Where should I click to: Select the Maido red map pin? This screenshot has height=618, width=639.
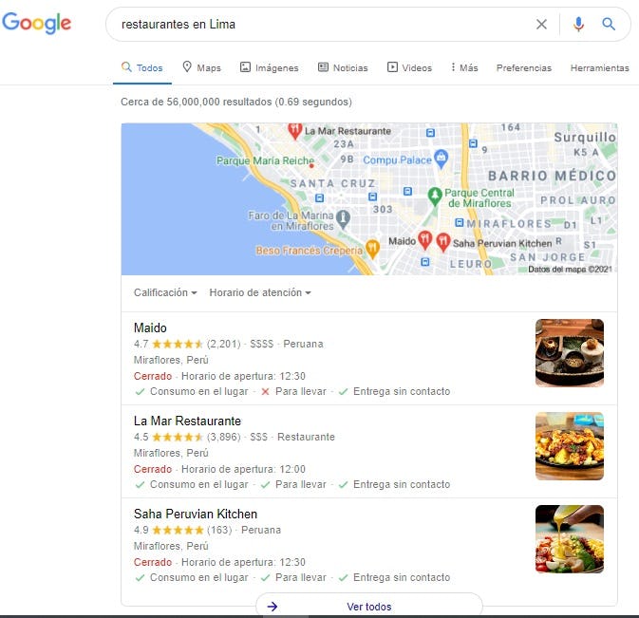pyautogui.click(x=425, y=240)
